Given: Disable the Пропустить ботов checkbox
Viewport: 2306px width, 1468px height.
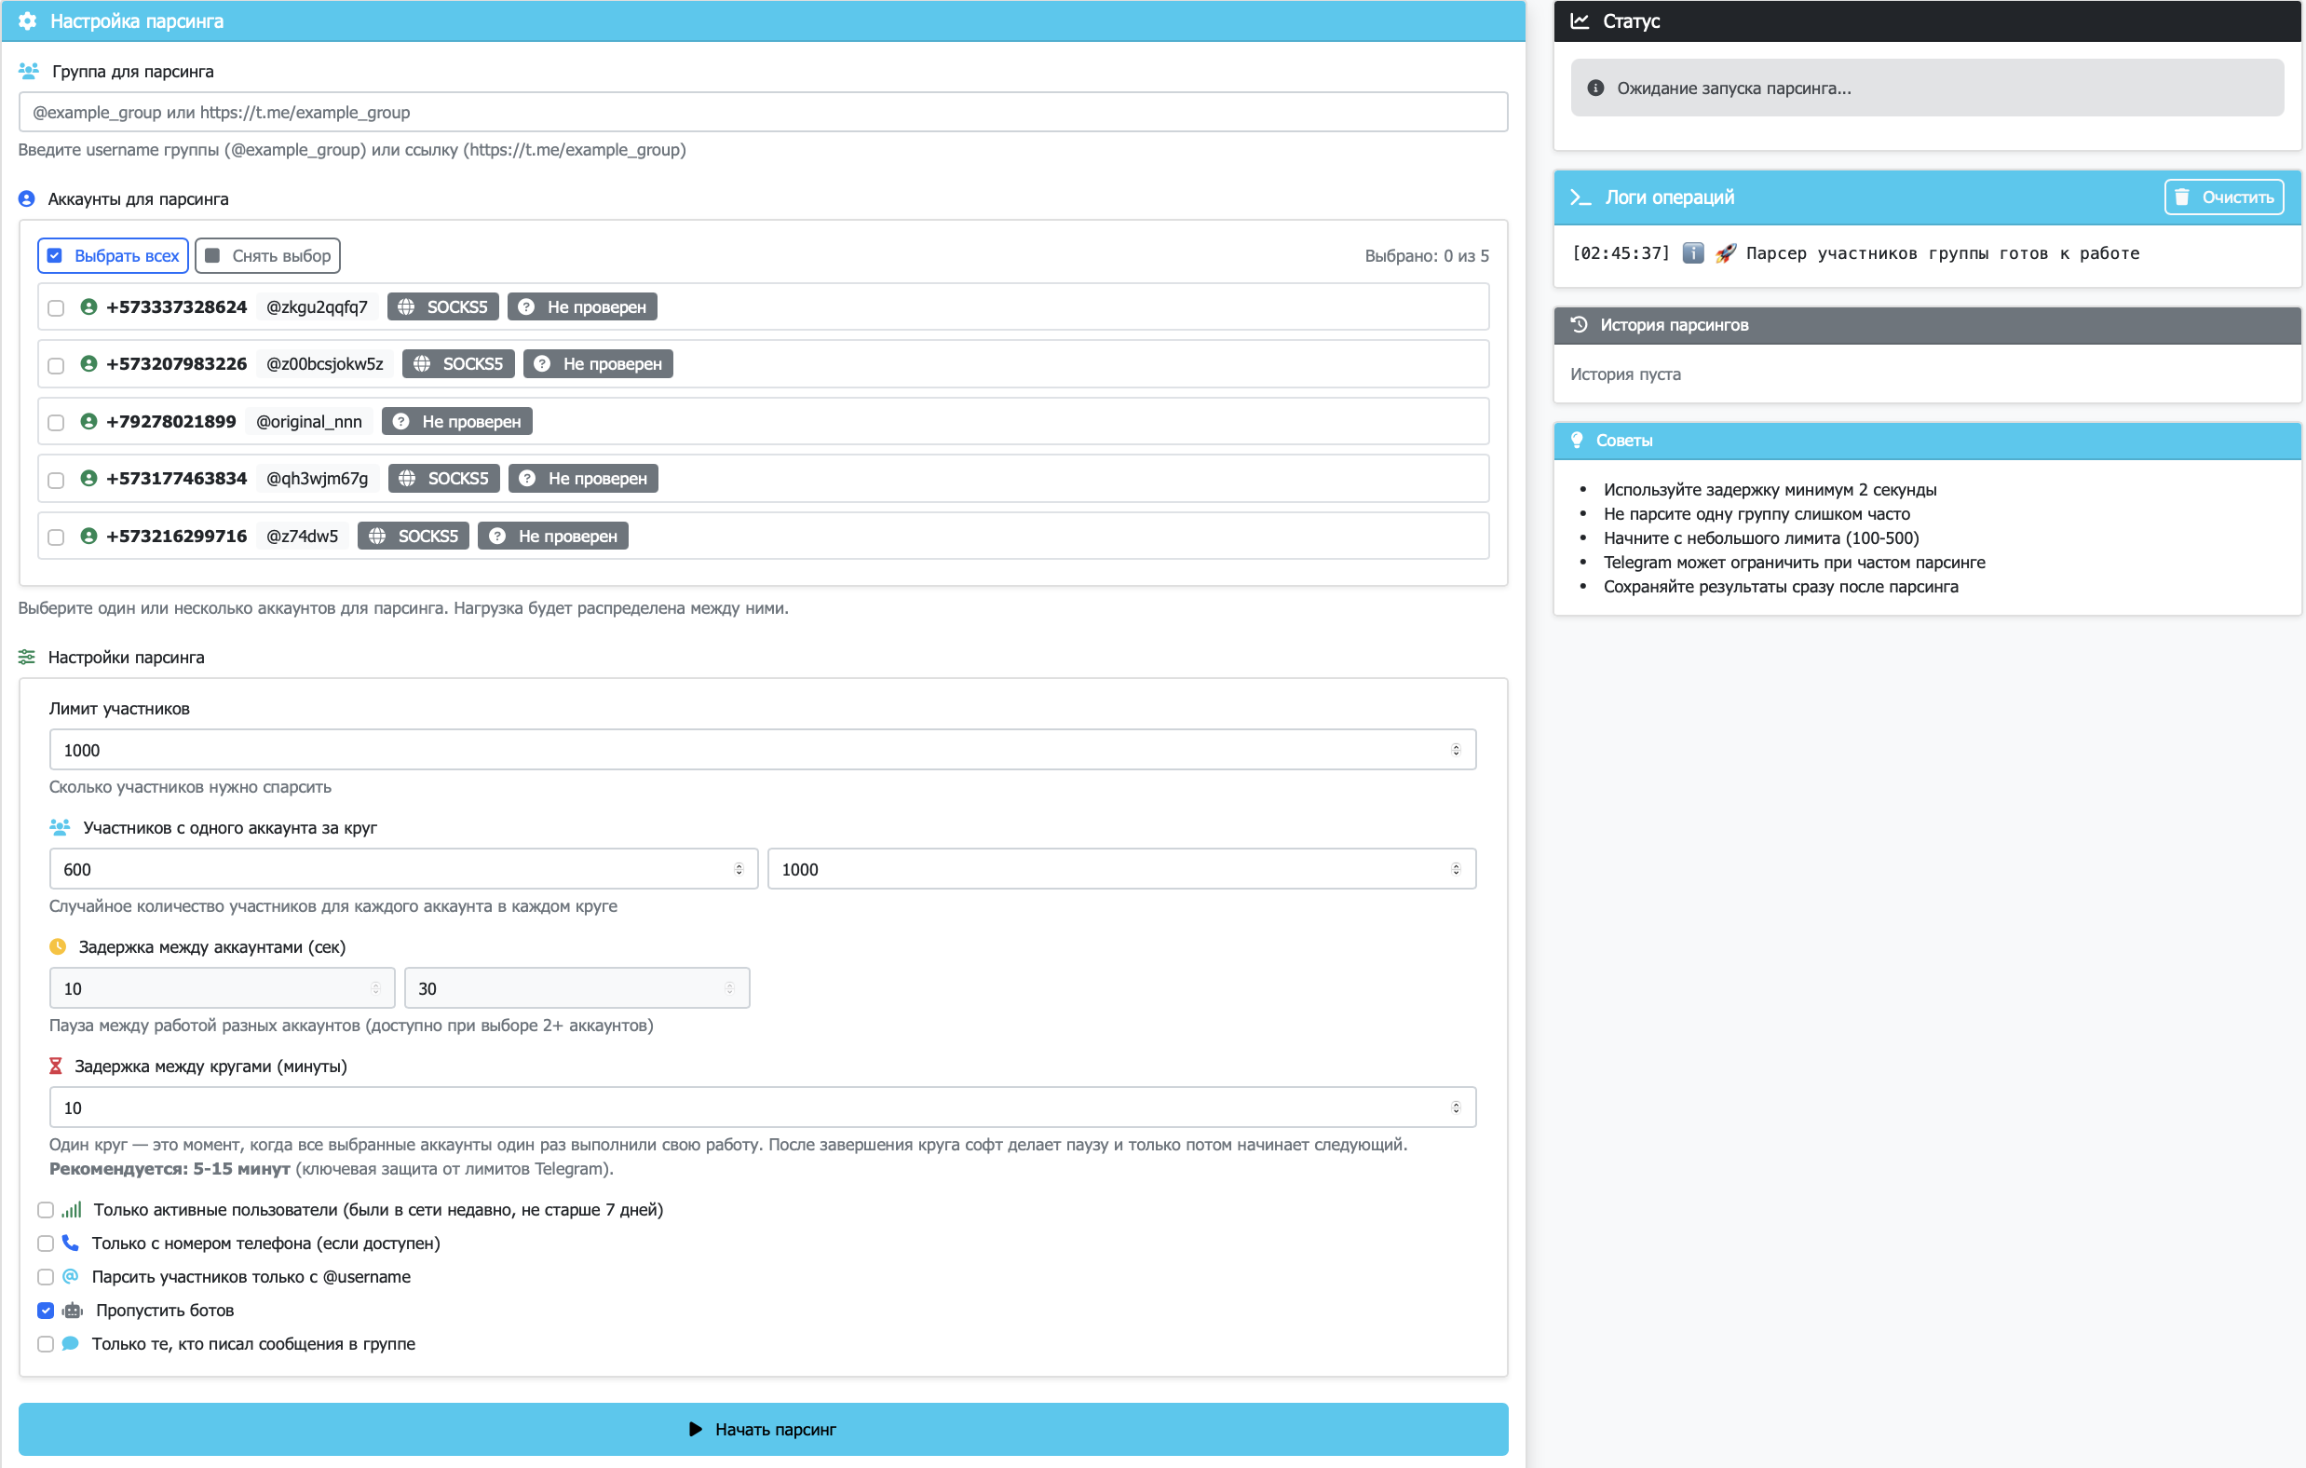Looking at the screenshot, I should click(x=45, y=1310).
